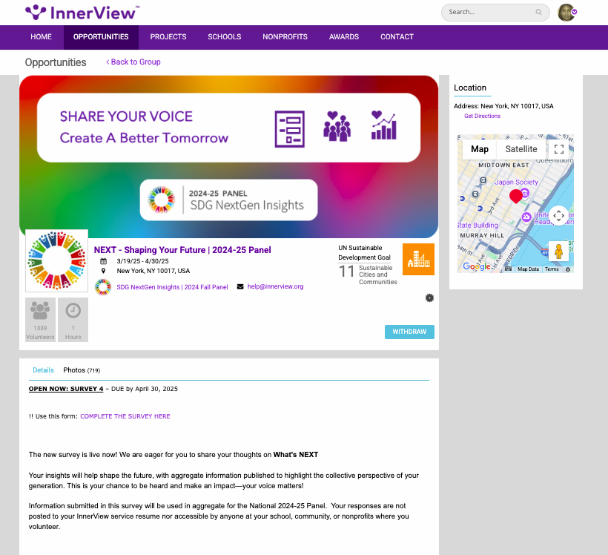
Task: Click Get Directions link
Action: point(483,116)
